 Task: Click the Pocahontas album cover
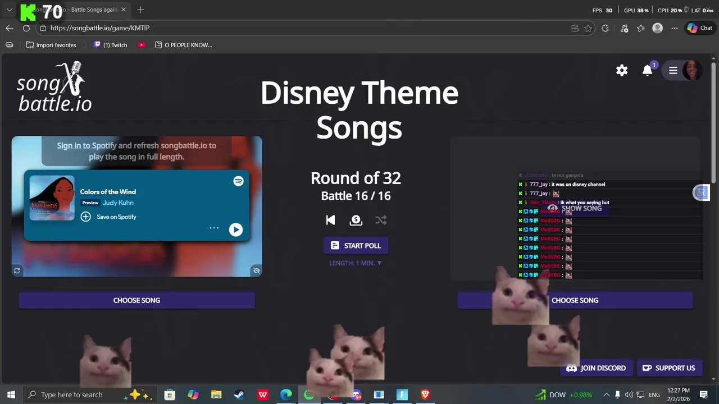pos(52,198)
